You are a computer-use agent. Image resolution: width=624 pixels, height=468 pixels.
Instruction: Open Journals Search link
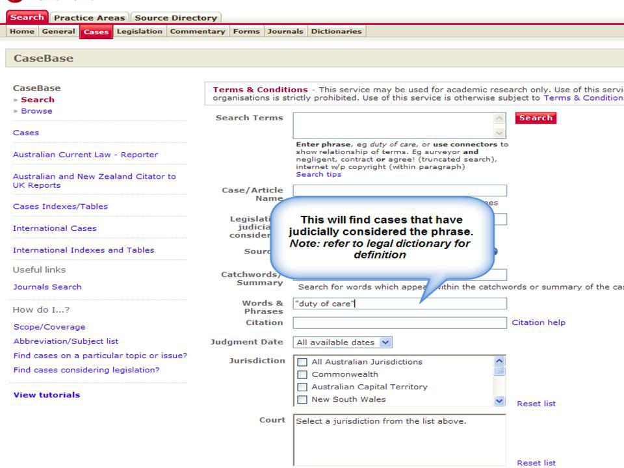[x=47, y=287]
